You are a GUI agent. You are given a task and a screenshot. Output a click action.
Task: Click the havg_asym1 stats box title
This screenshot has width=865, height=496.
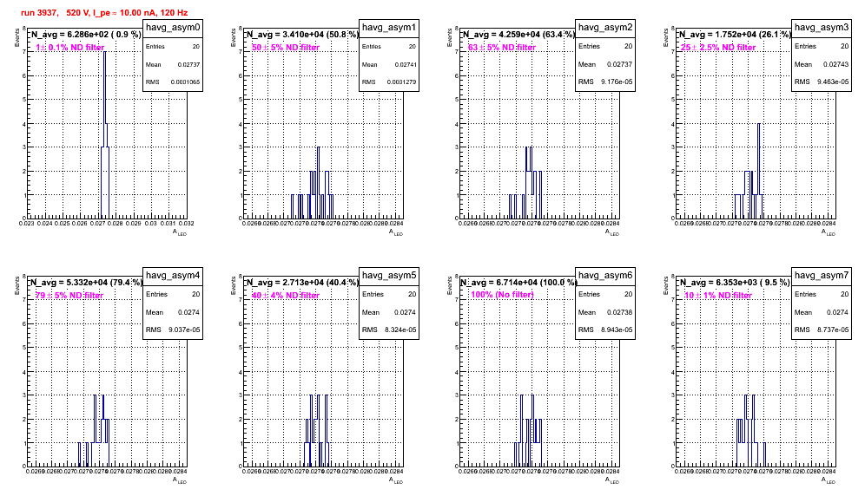click(389, 28)
